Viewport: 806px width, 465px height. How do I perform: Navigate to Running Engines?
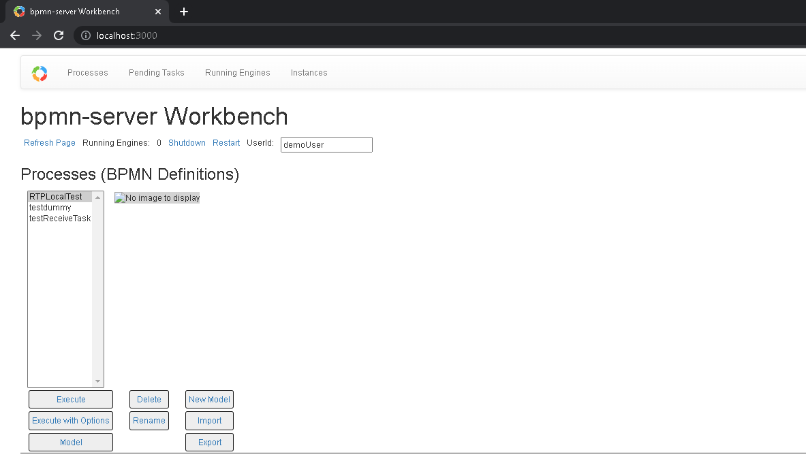click(x=237, y=73)
